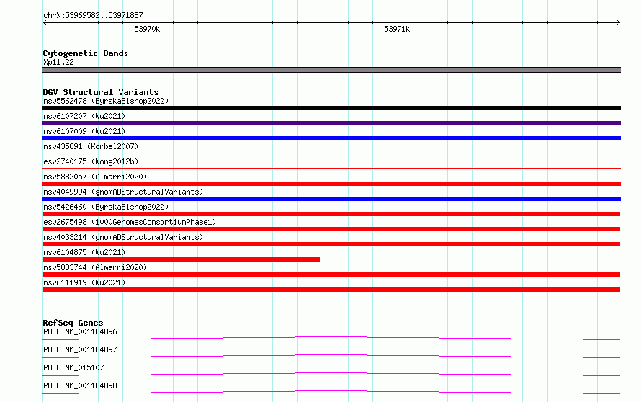641x402 pixels.
Task: Click the nsv6111919 (Wu2021) label
Action: tap(84, 282)
